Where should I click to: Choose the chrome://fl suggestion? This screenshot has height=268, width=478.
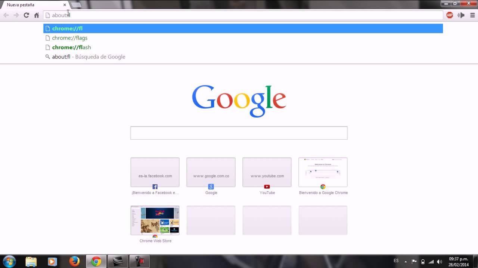243,28
